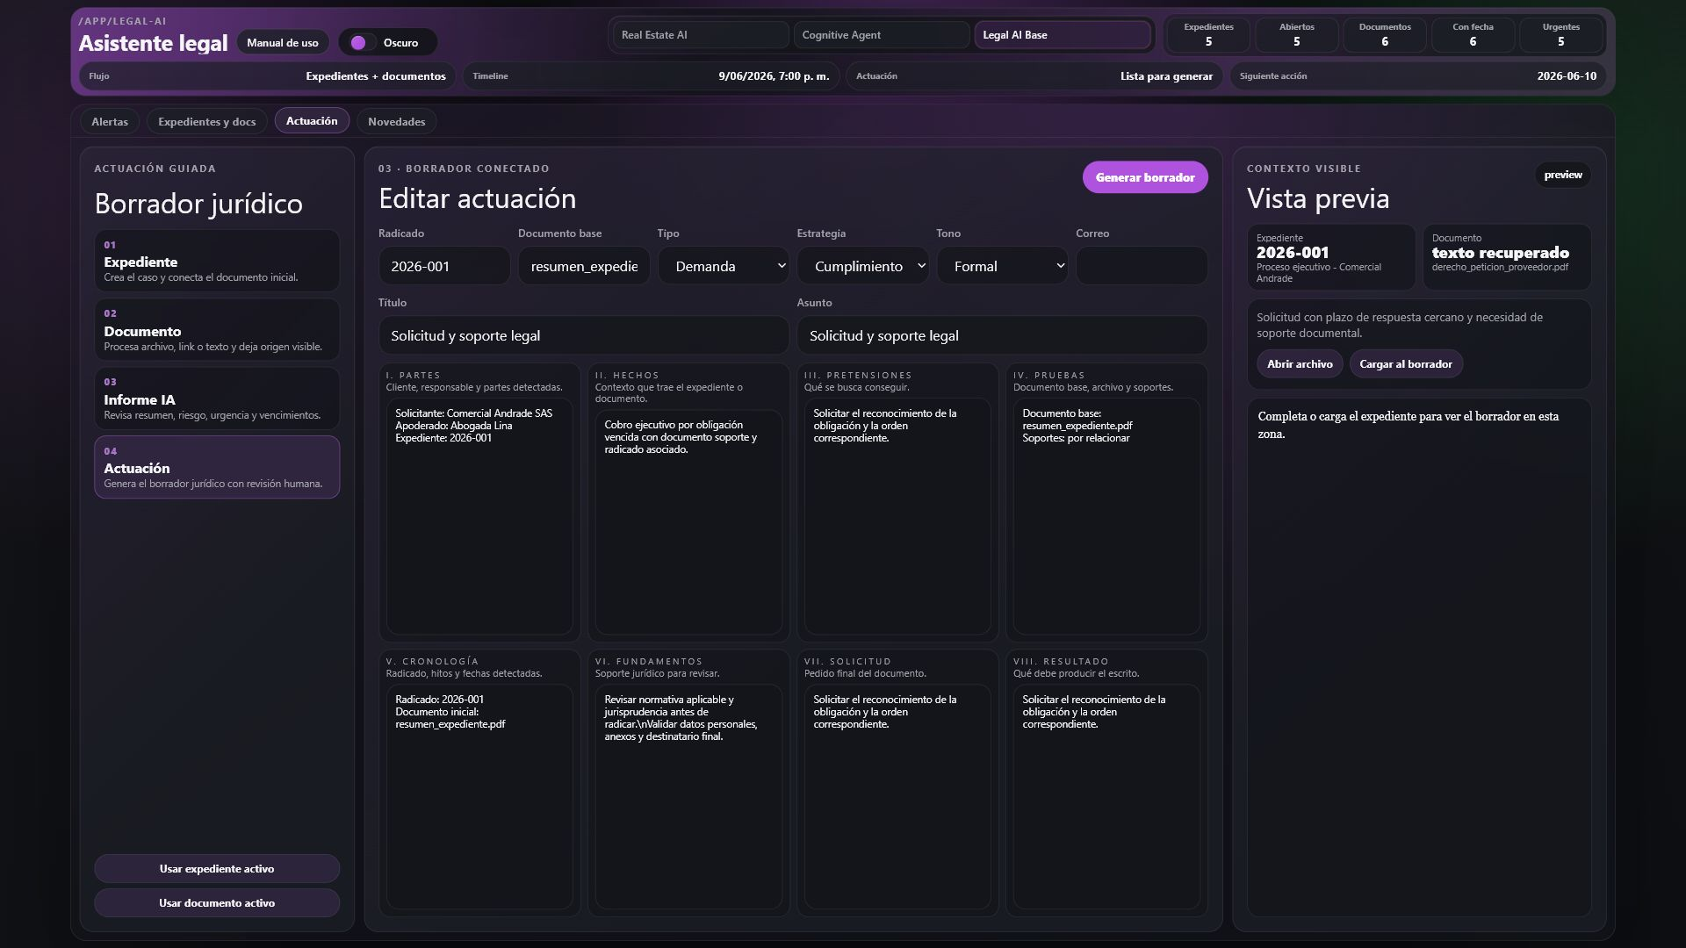
Task: Edit the VII. Solicitud text area
Action: (x=897, y=797)
